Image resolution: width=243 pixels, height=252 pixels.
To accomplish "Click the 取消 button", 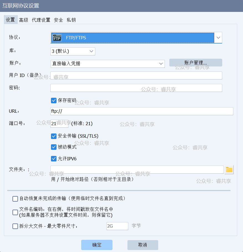I will 143,245.
